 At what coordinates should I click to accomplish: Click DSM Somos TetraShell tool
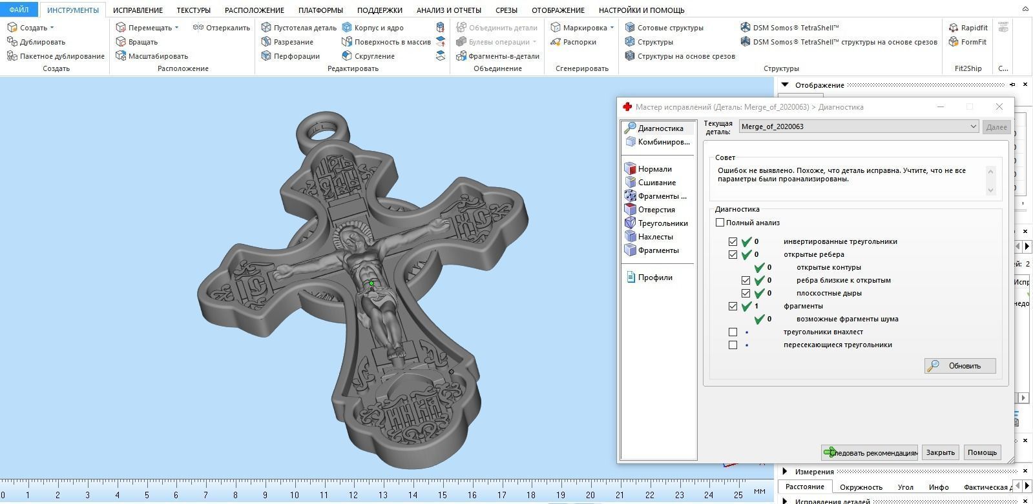789,28
